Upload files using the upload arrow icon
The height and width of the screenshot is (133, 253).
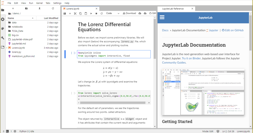point(39,8)
